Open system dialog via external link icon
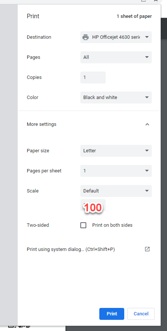The width and height of the screenshot is (167, 331). coord(147,249)
